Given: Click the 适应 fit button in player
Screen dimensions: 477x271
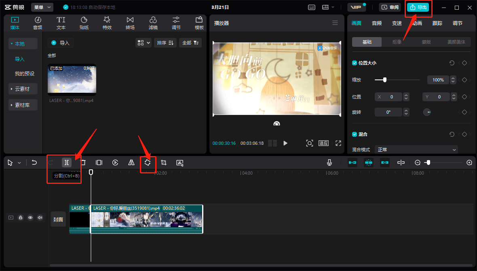Looking at the screenshot, I should tap(323, 143).
